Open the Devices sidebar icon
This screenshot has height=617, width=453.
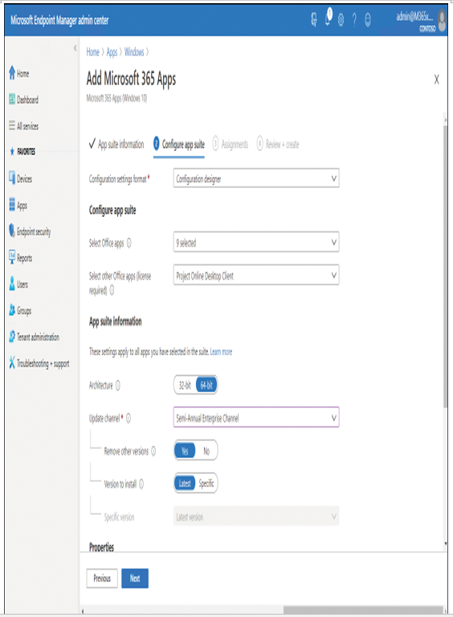pos(12,178)
